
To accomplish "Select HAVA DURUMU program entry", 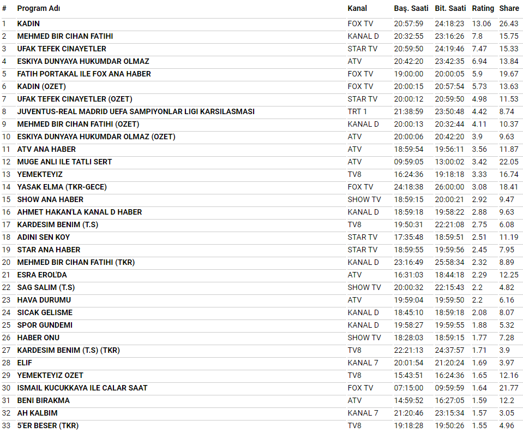I will [x=44, y=300].
